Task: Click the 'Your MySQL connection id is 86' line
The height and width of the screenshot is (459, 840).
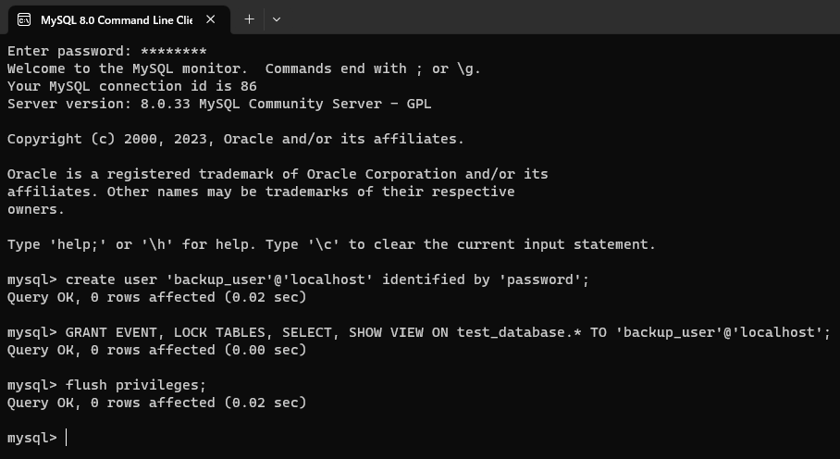Action: tap(131, 86)
